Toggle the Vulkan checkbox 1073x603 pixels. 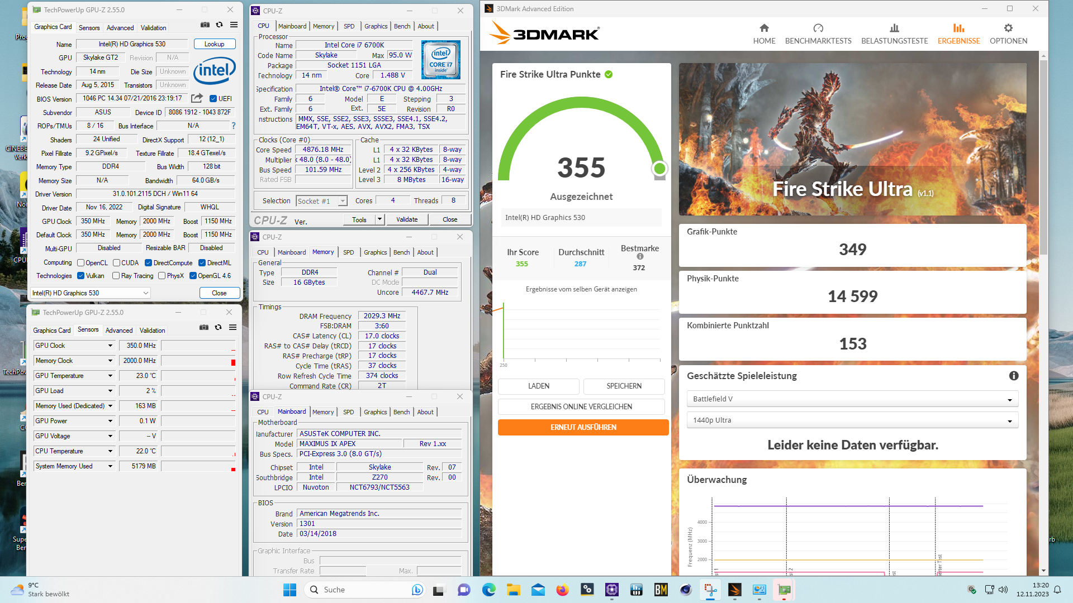pos(80,276)
